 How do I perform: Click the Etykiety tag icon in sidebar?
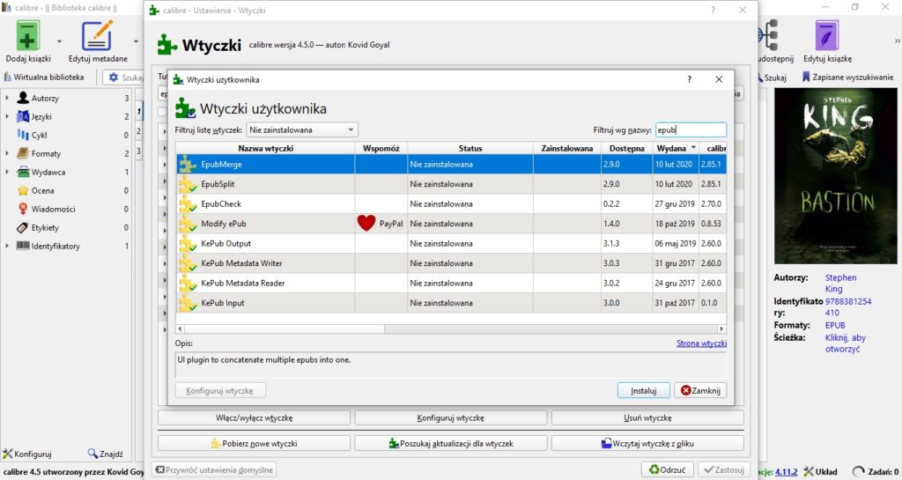pyautogui.click(x=23, y=227)
